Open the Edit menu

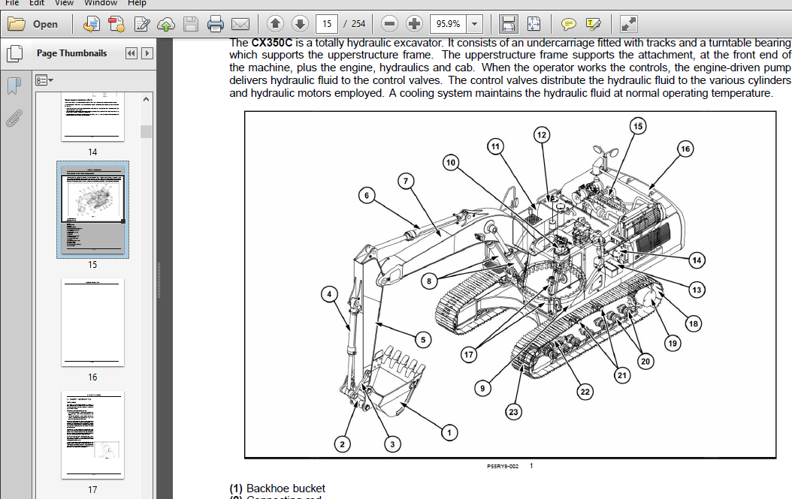[x=36, y=3]
